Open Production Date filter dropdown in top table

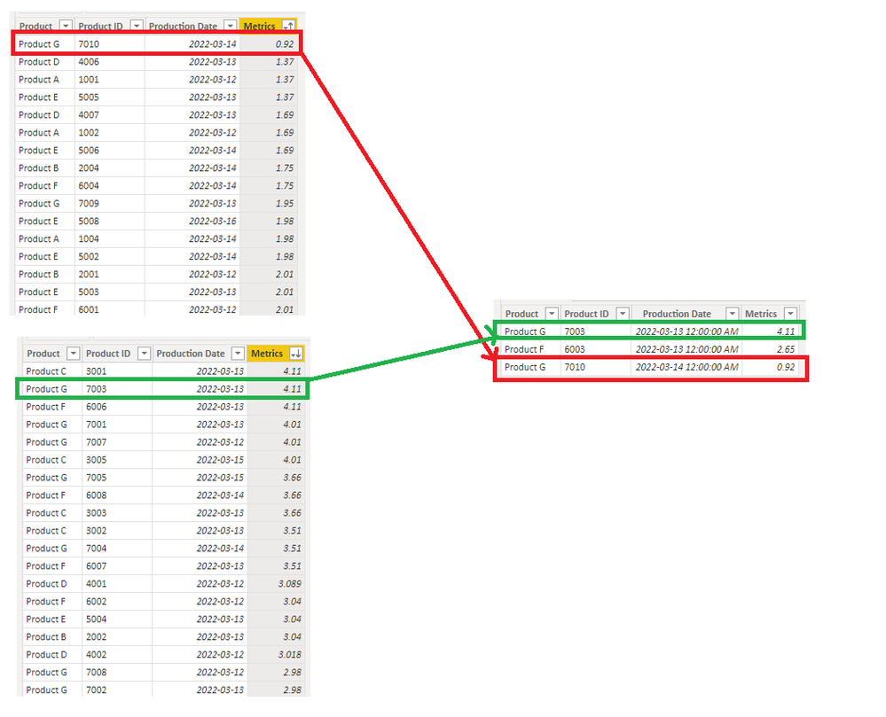[x=230, y=26]
